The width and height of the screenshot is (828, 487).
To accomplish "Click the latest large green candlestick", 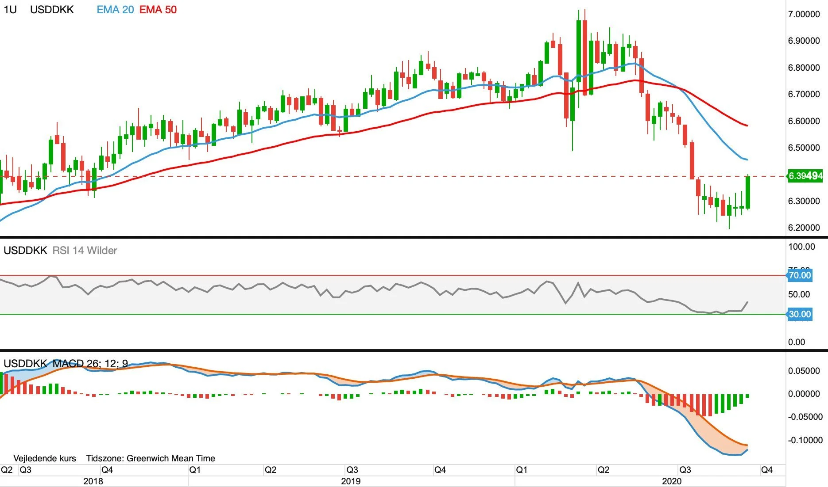I will tap(748, 192).
